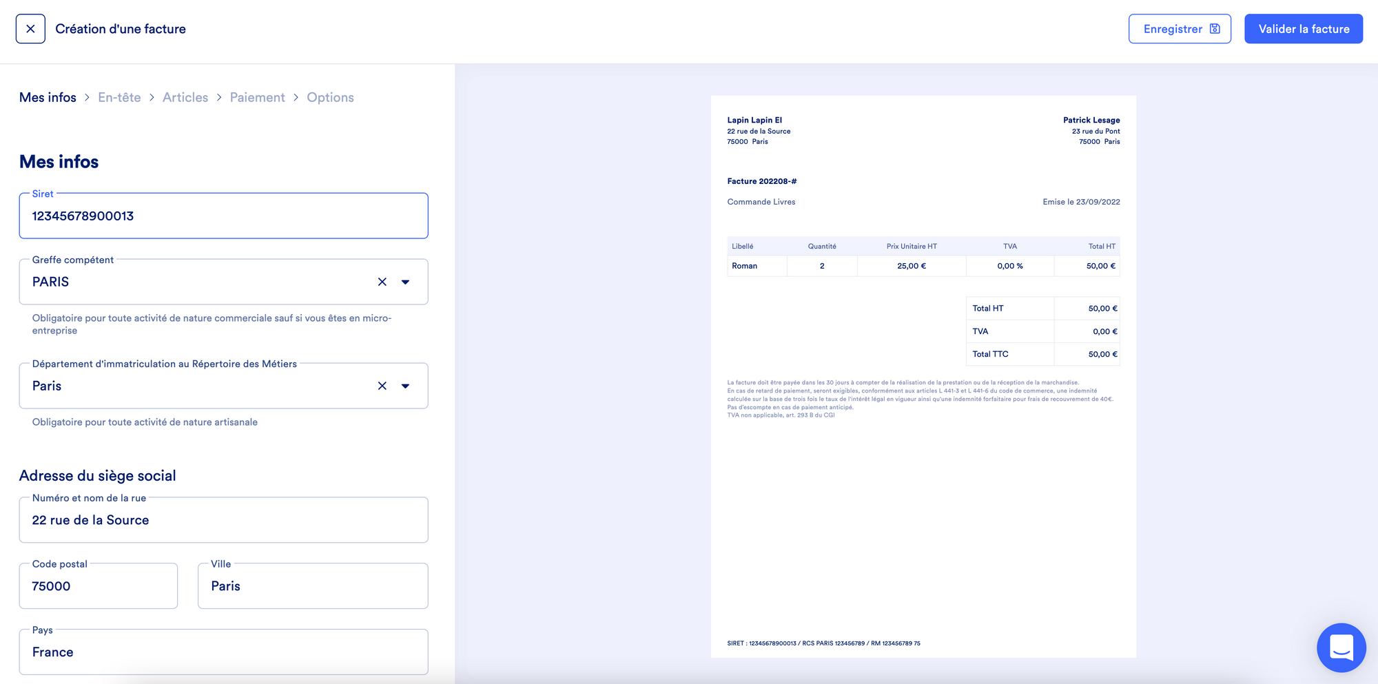Screen dimensions: 1378x684
Task: Open the Options step
Action: click(x=330, y=97)
